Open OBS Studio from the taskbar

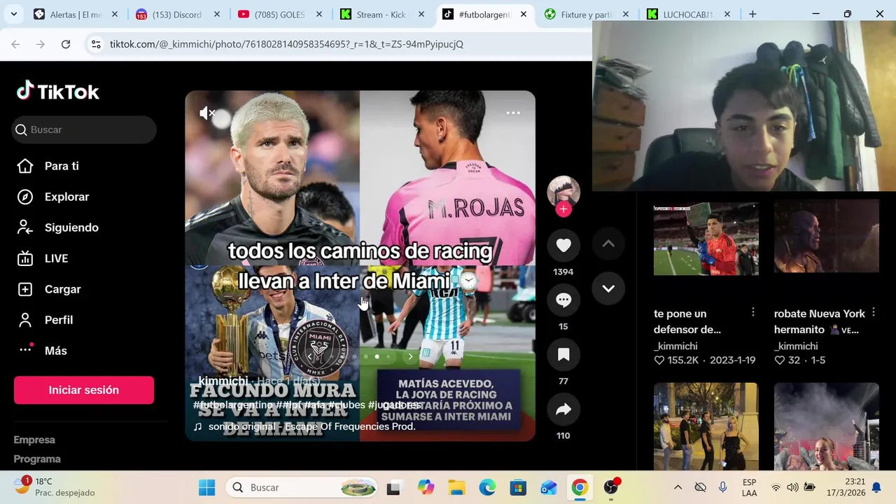click(611, 487)
